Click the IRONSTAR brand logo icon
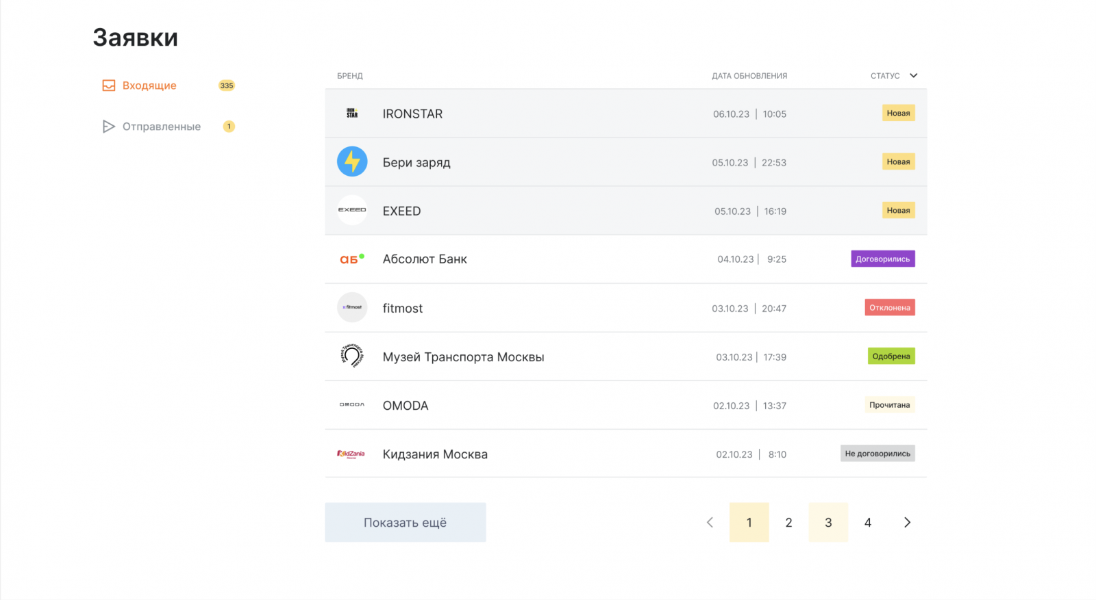The width and height of the screenshot is (1096, 600). pos(352,114)
